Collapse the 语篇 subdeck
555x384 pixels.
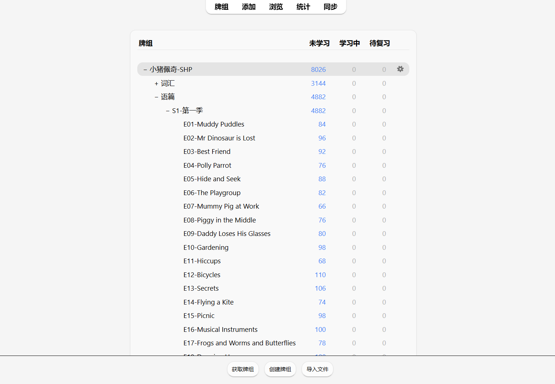(156, 97)
